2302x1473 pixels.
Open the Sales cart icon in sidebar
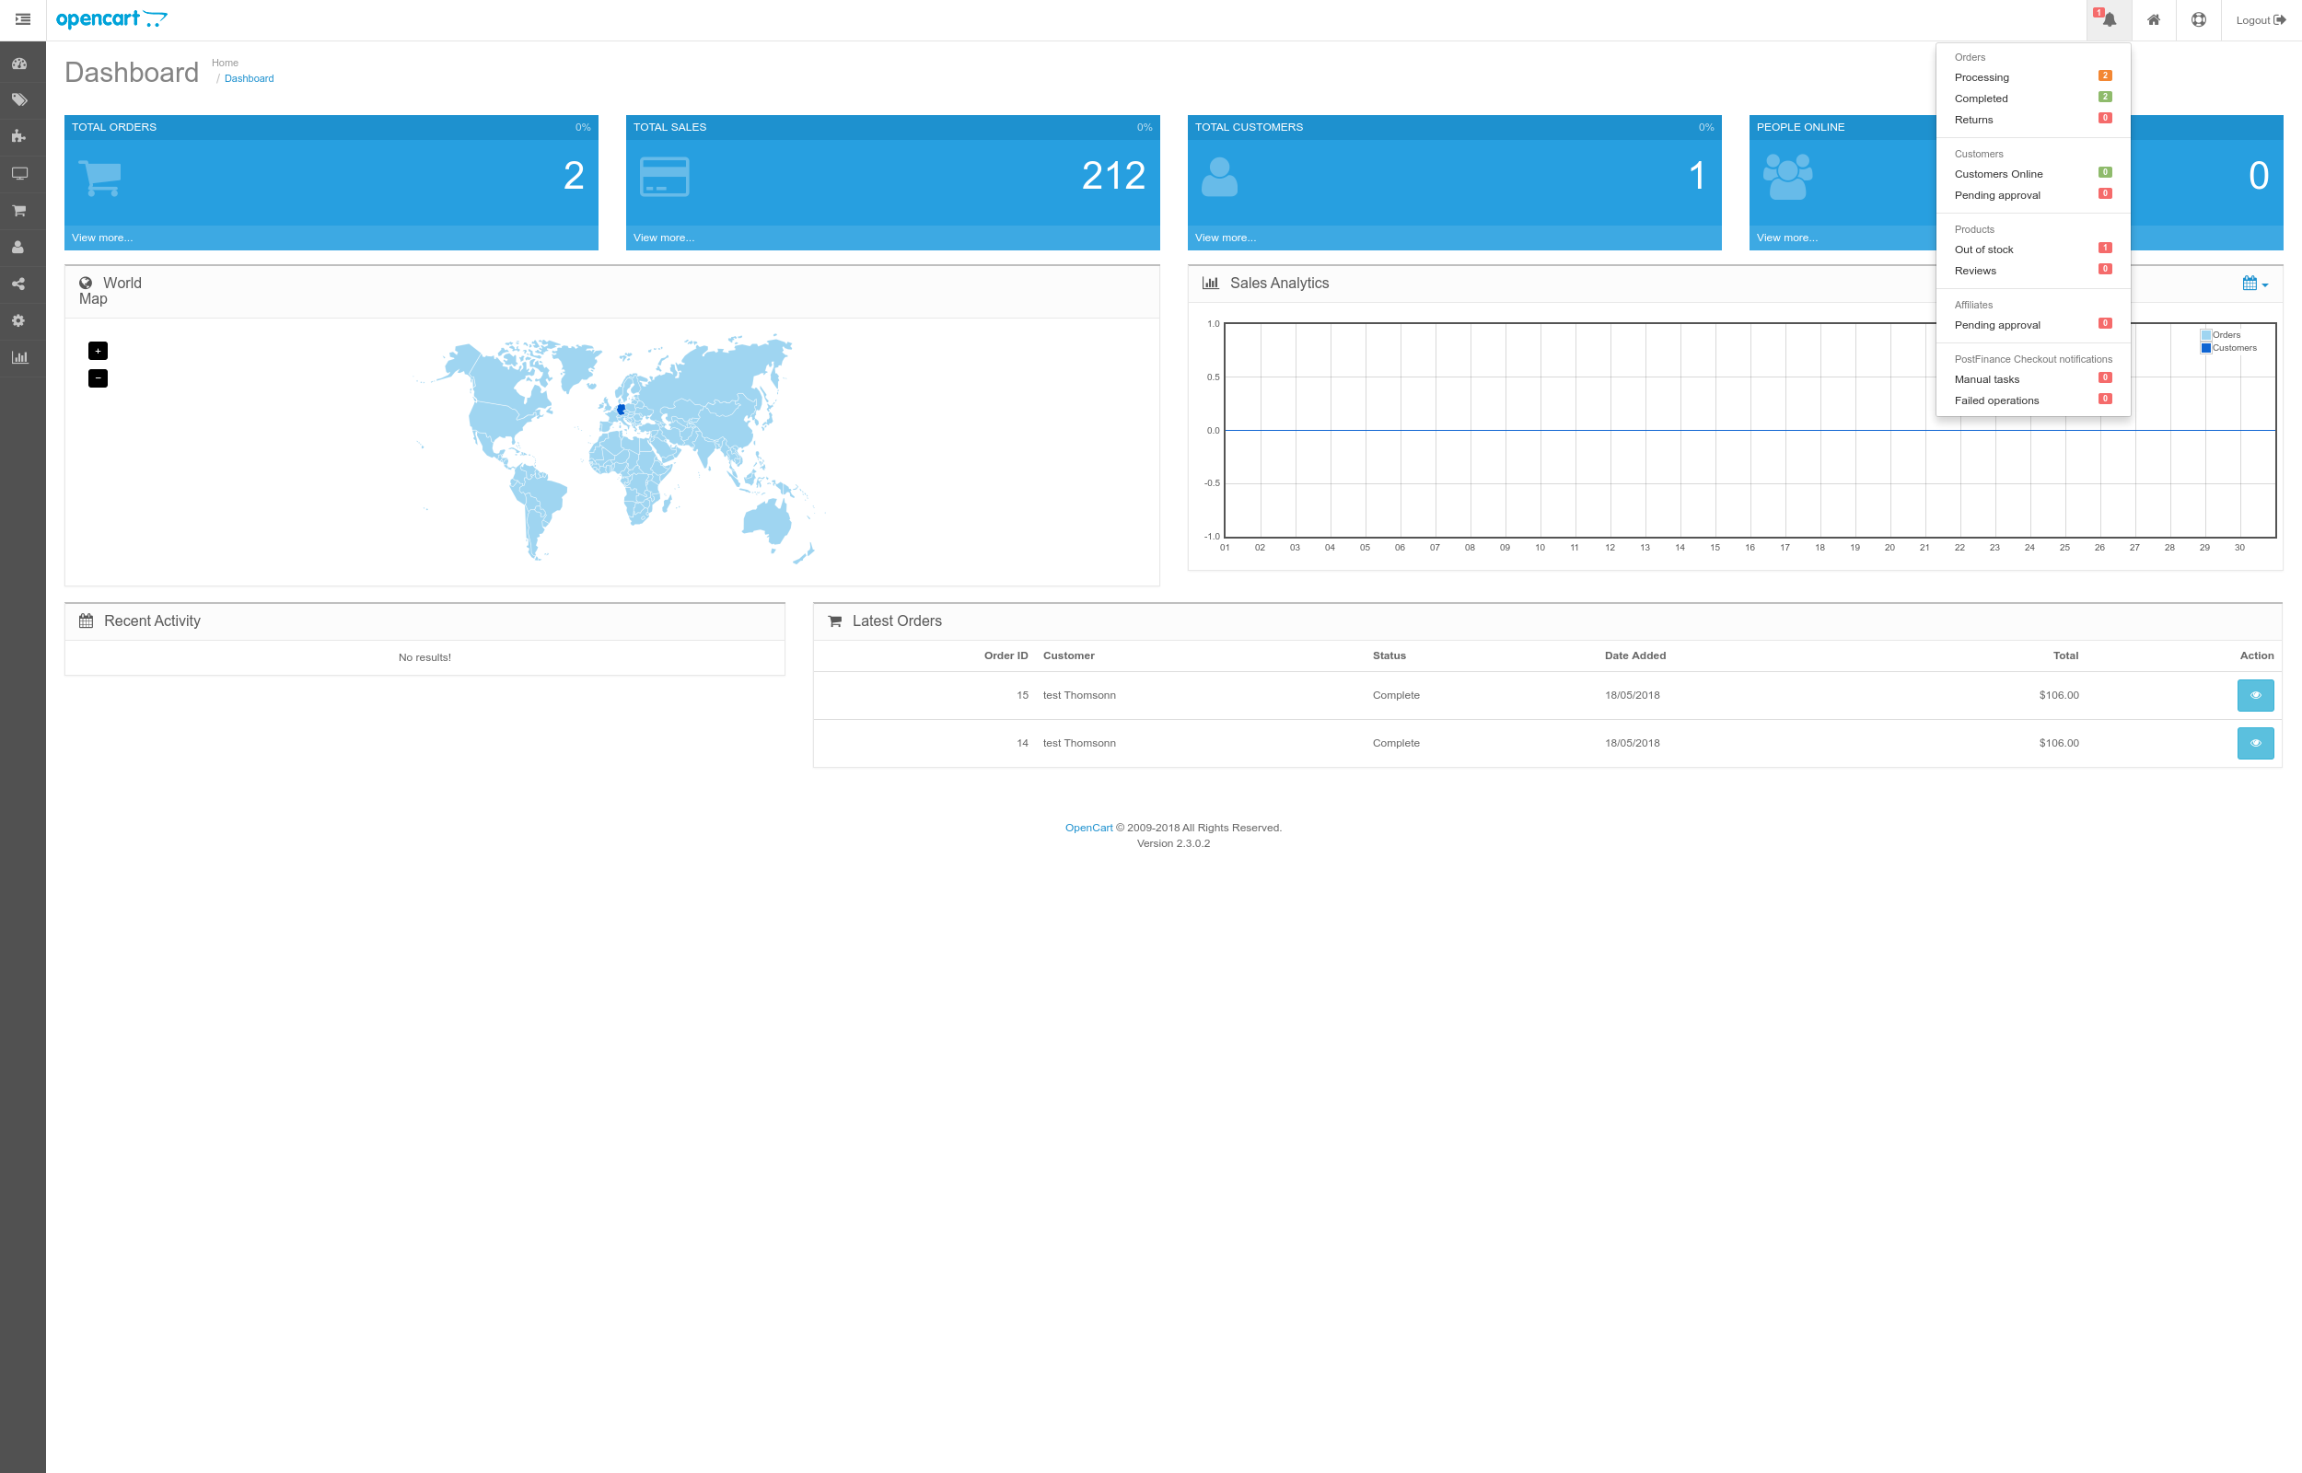tap(19, 211)
